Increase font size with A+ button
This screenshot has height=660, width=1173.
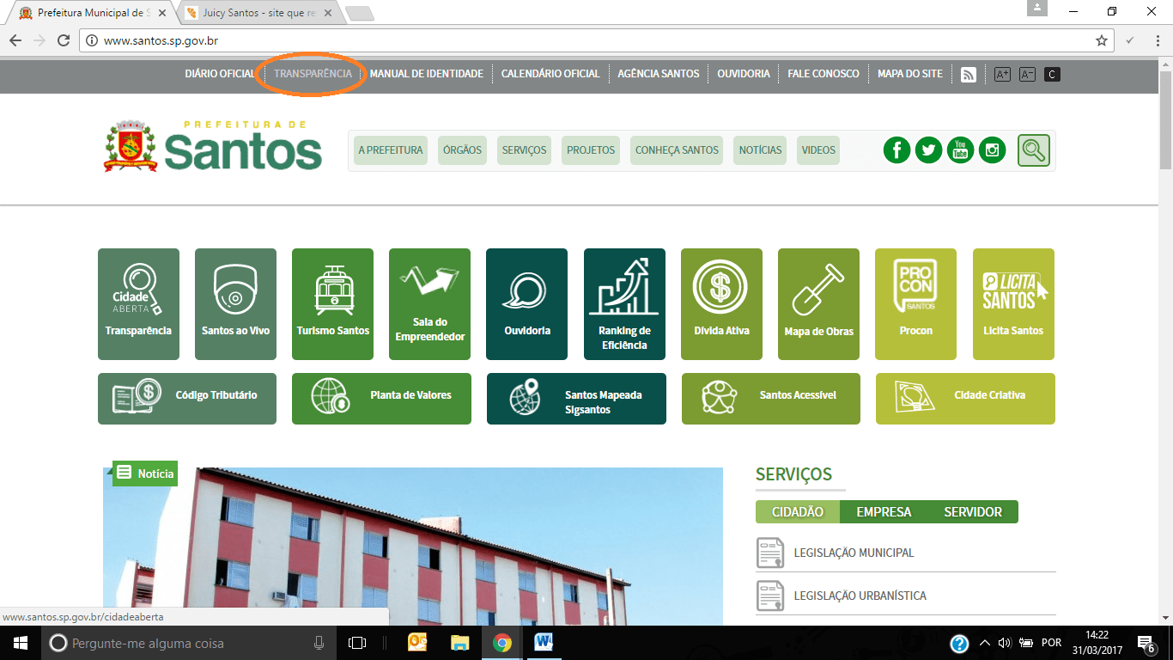[x=1002, y=75]
